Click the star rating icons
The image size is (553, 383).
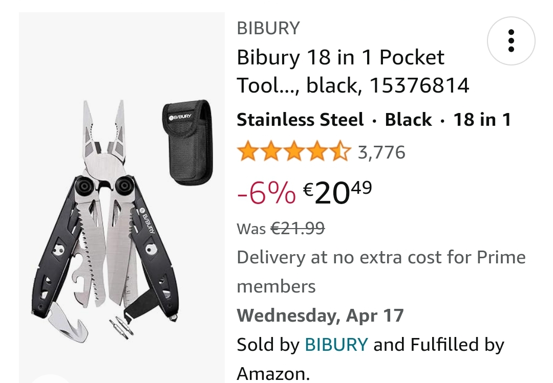coord(293,152)
